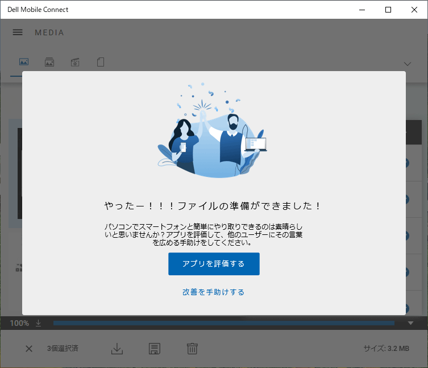428x368 pixels.
Task: Switch to the photos tab icon
Action: point(24,62)
